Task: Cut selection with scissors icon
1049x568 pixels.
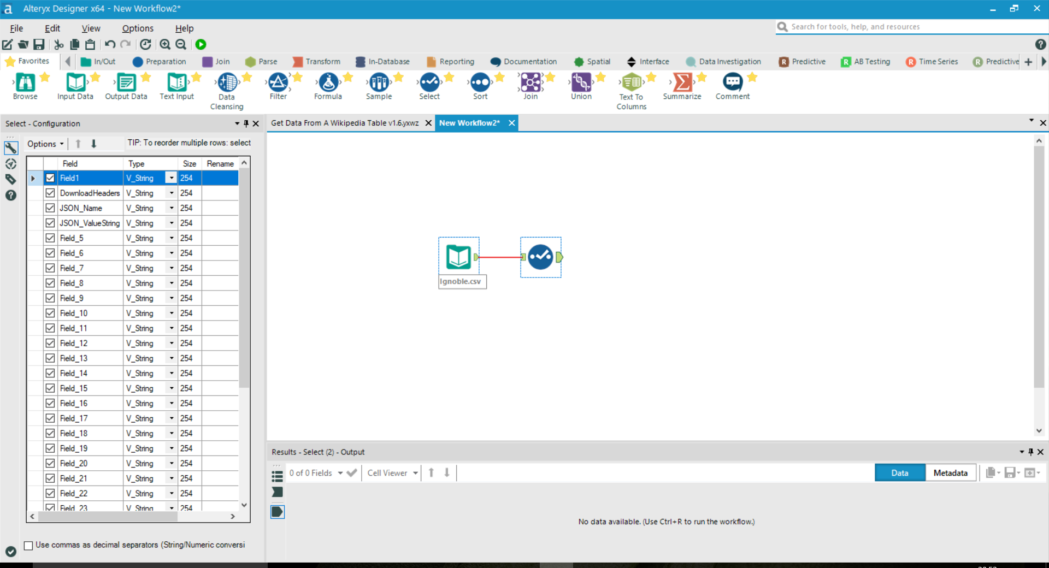Action: click(58, 45)
